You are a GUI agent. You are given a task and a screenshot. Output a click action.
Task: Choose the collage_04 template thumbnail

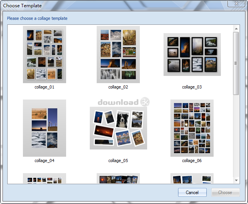[44, 128]
